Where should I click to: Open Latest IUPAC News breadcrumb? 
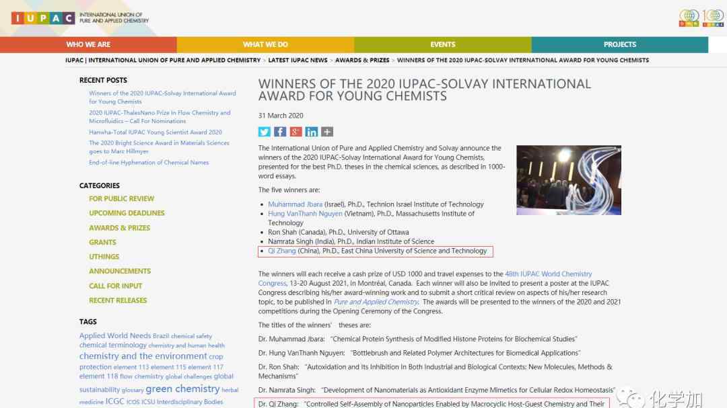click(298, 60)
